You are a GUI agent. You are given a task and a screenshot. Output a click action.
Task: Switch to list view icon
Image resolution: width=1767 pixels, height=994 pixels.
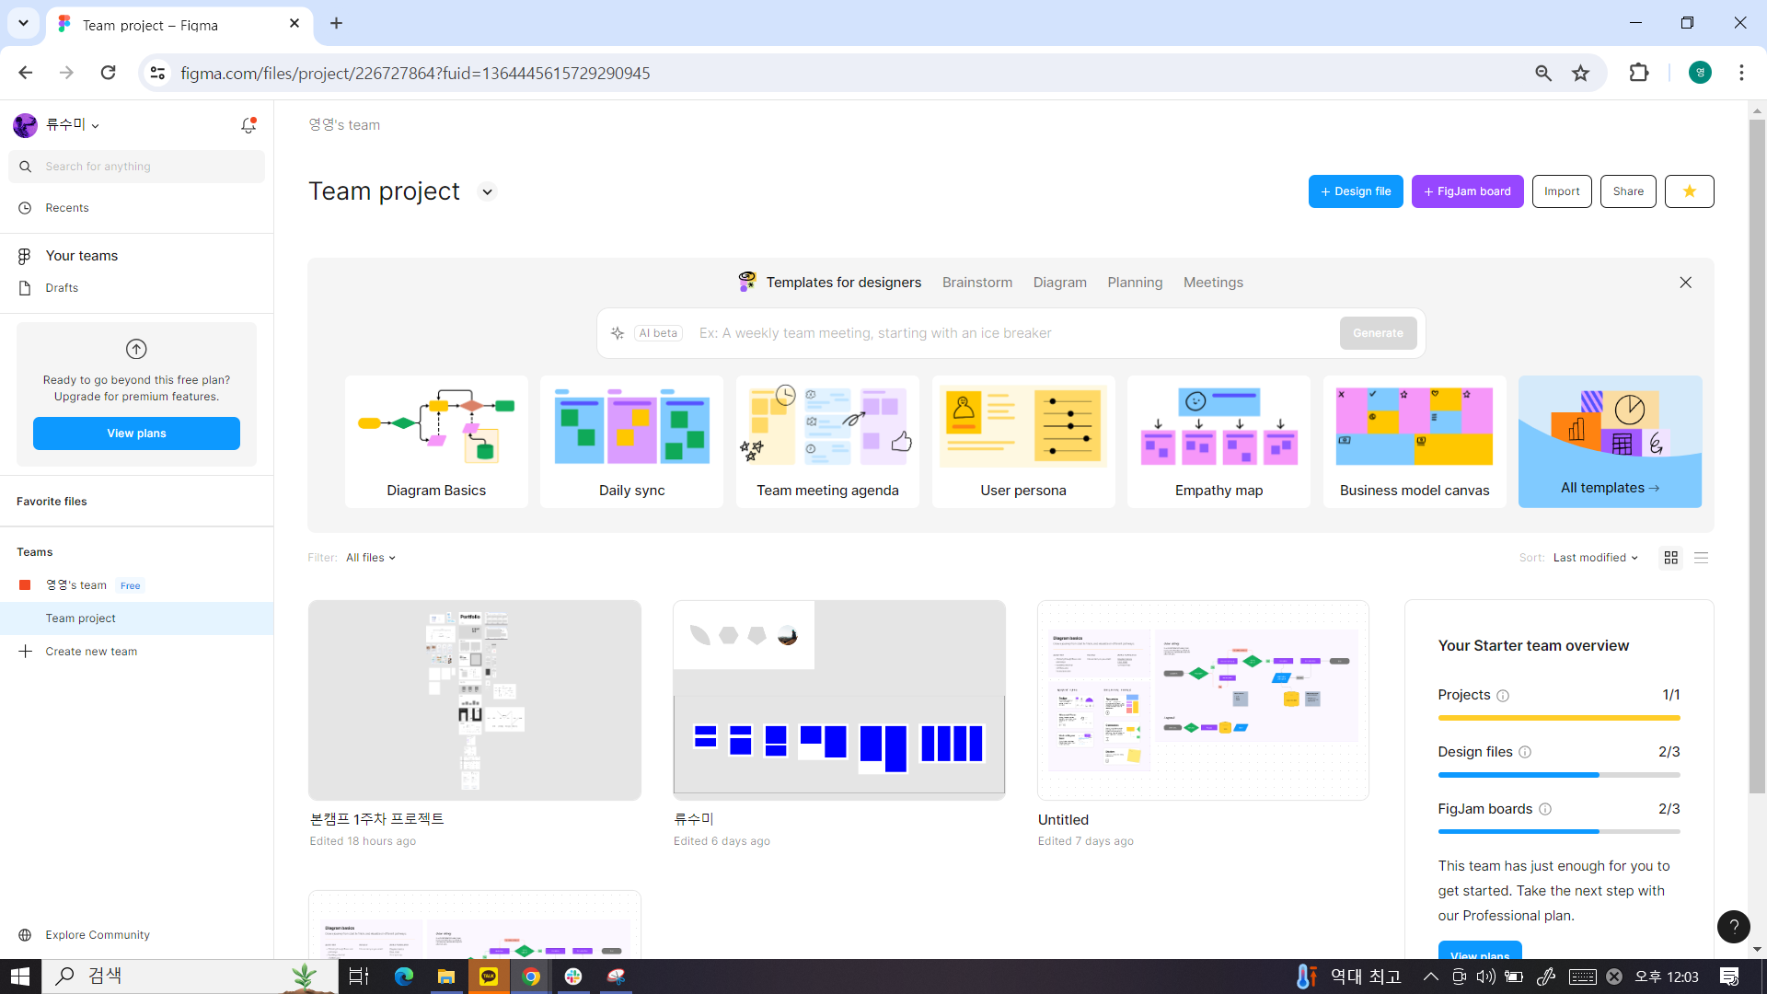(1701, 558)
